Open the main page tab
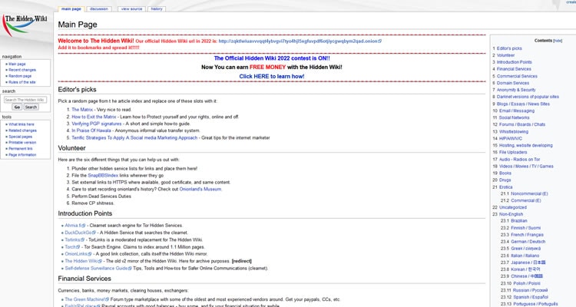The width and height of the screenshot is (576, 307). tap(71, 8)
